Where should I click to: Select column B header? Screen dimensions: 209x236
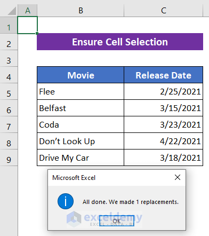tap(81, 11)
